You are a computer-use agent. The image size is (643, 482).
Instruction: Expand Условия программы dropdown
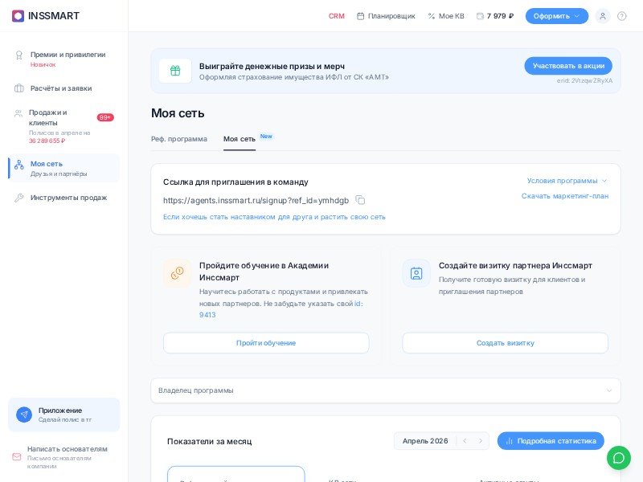(567, 181)
